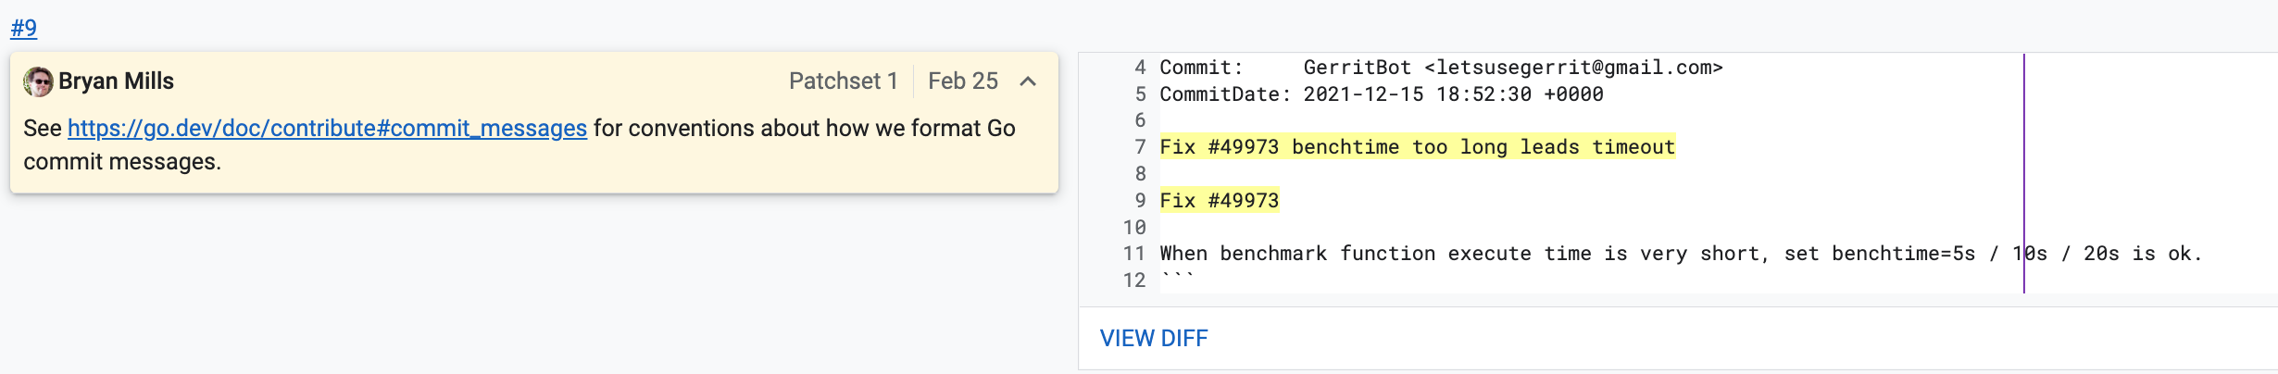Click the VIEW DIFF button
The width and height of the screenshot is (2278, 374).
[x=1154, y=338]
